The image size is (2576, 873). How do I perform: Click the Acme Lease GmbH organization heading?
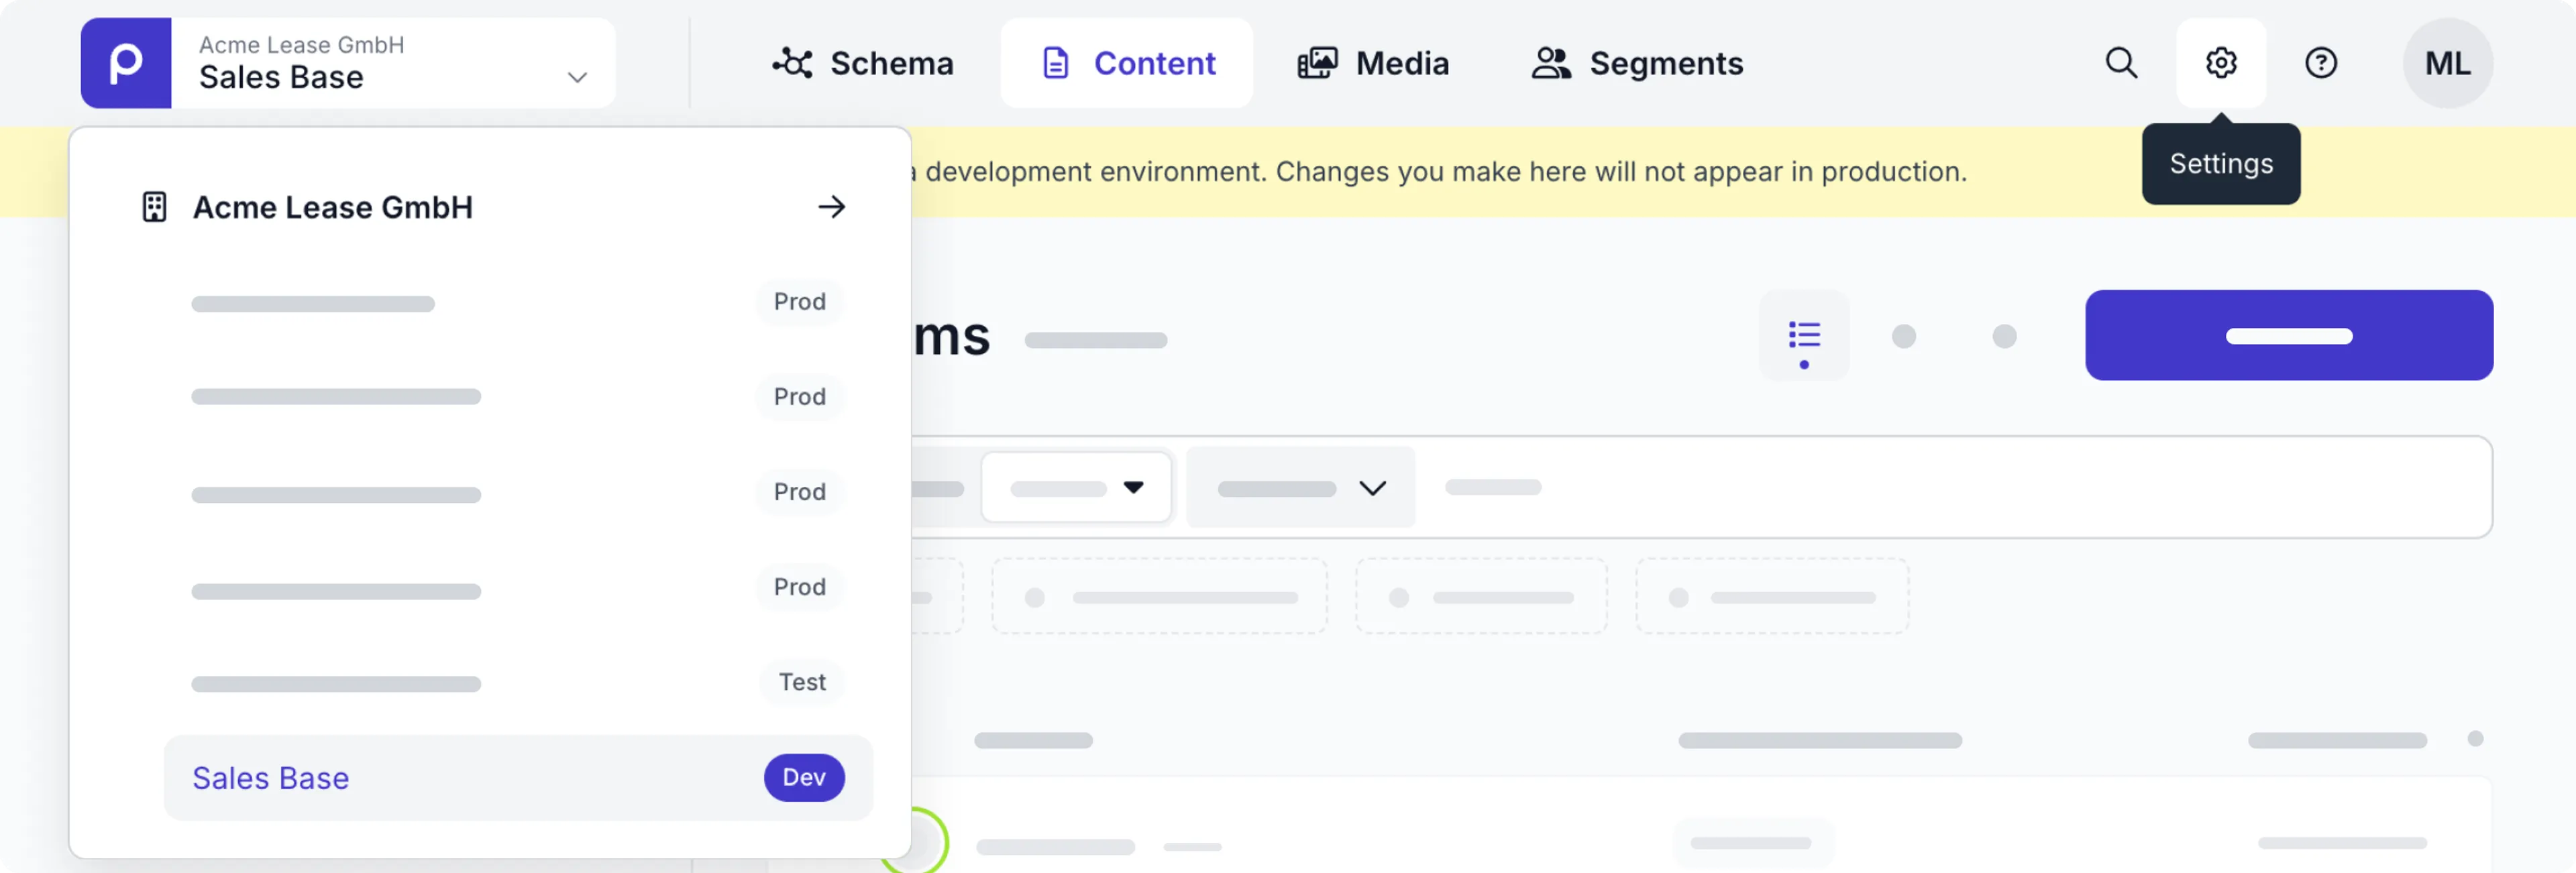[332, 207]
